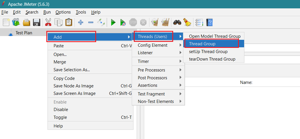
Task: Click the greyed Enable menu entry
Action: coord(90,102)
